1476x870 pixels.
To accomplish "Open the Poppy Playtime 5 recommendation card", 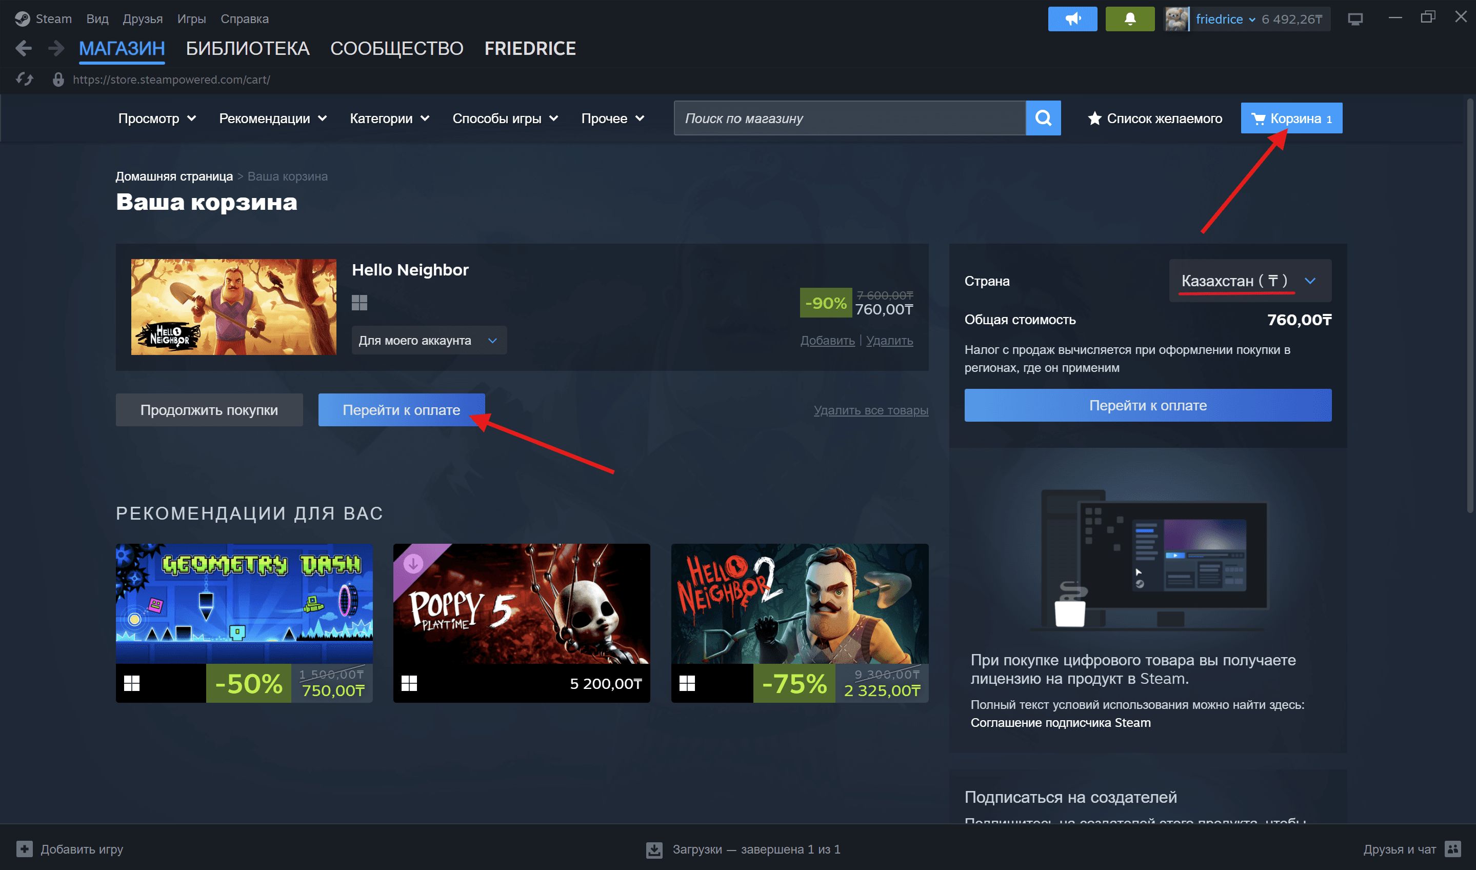I will pos(521,623).
